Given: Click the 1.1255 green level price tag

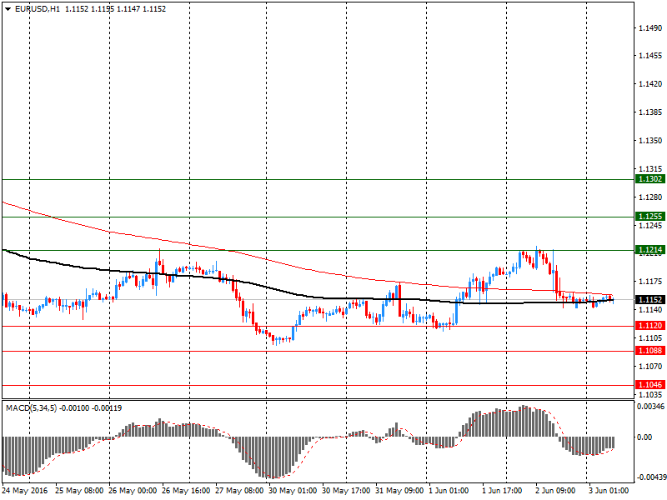Looking at the screenshot, I should pos(650,217).
